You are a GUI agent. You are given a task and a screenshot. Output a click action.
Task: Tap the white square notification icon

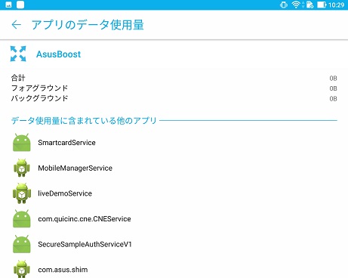20,5
